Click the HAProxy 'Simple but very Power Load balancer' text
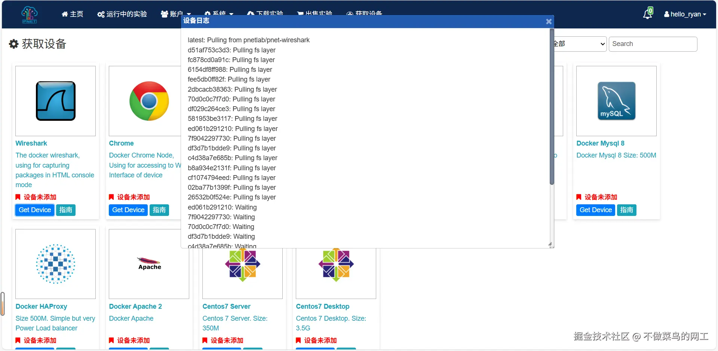This screenshot has width=718, height=351. click(x=55, y=323)
